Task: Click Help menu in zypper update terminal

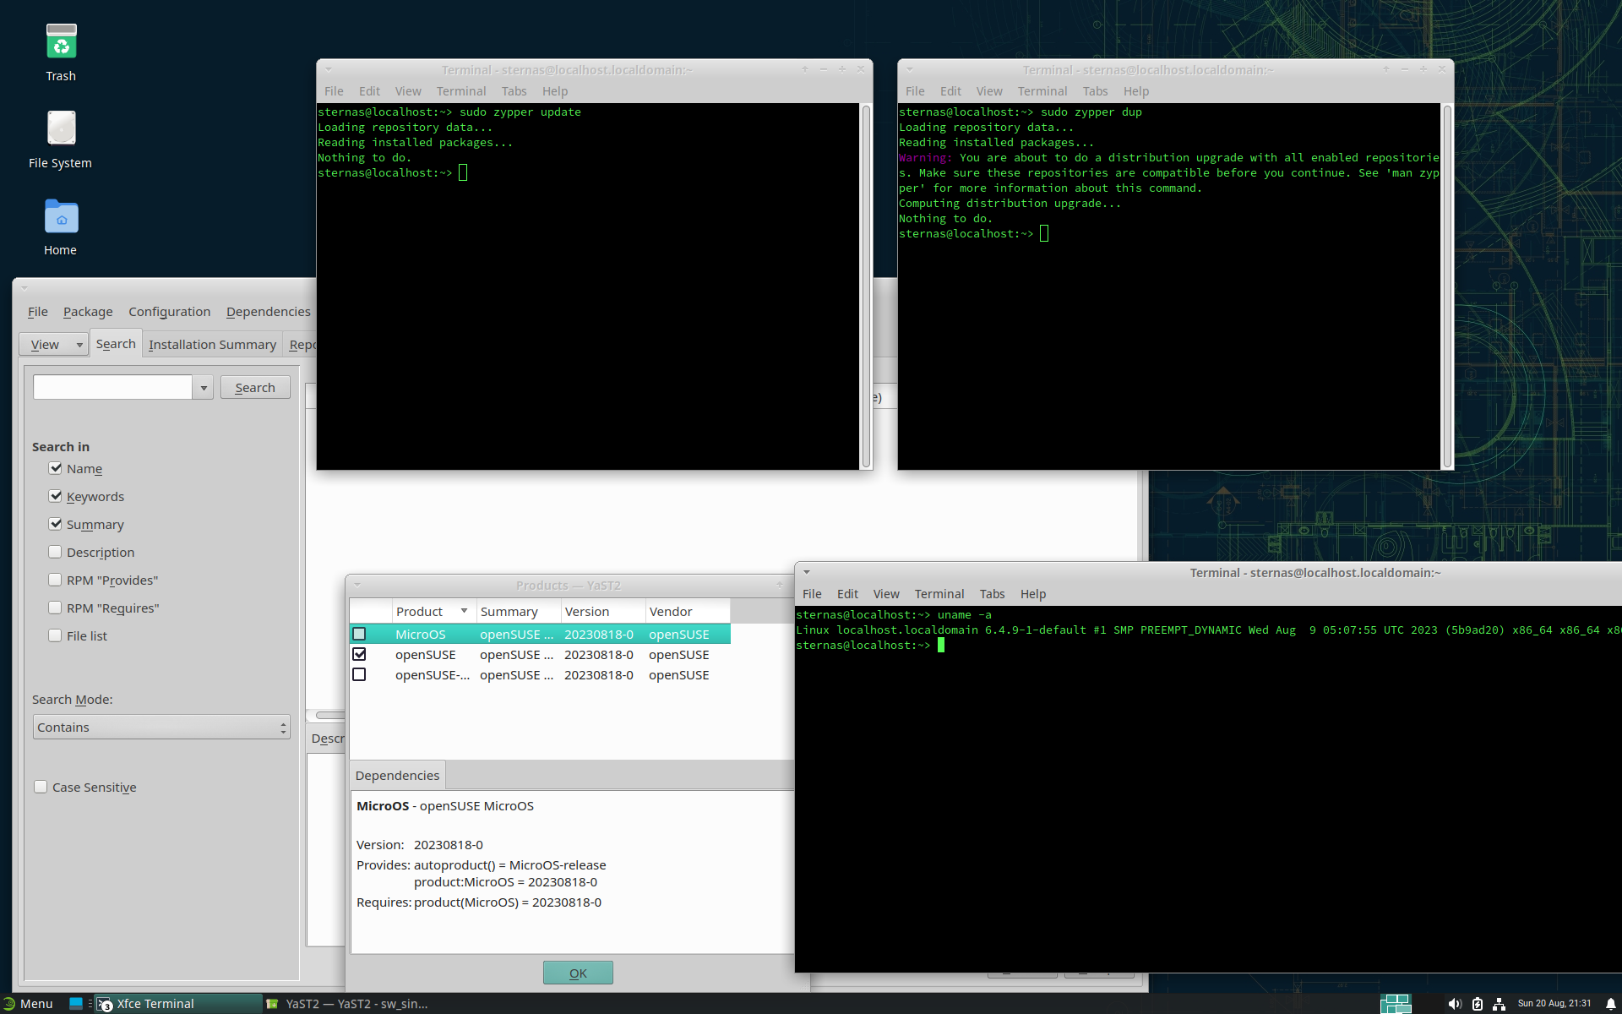Action: (x=555, y=90)
